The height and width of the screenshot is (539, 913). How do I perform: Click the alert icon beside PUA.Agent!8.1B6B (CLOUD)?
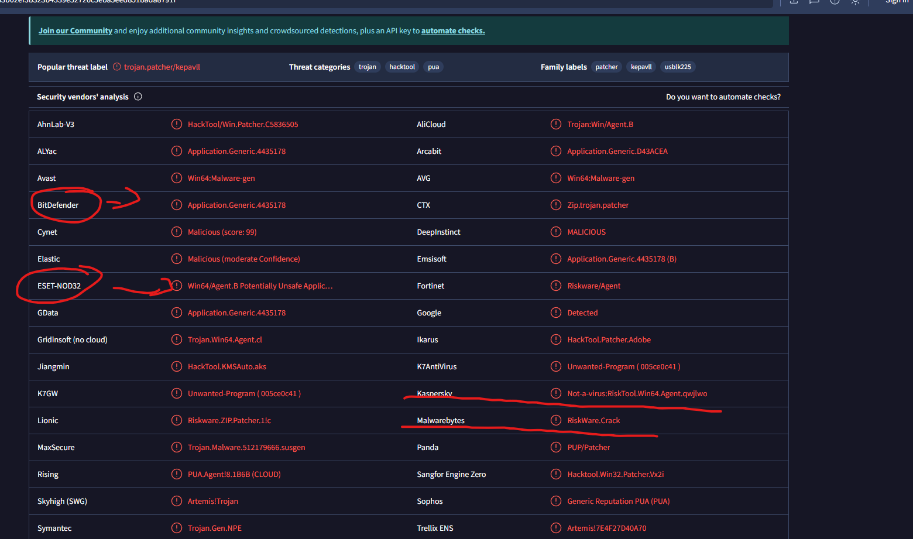point(177,474)
